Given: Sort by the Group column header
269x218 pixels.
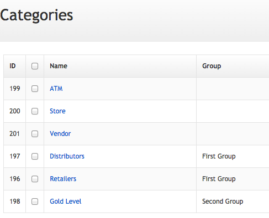Looking at the screenshot, I should (212, 66).
